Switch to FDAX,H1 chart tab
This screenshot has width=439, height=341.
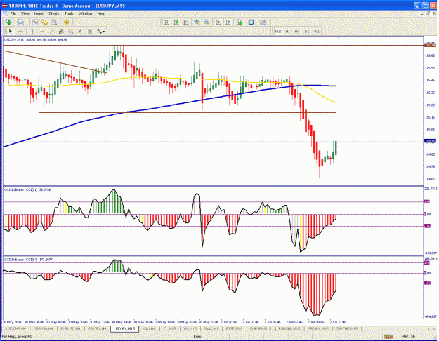211,329
